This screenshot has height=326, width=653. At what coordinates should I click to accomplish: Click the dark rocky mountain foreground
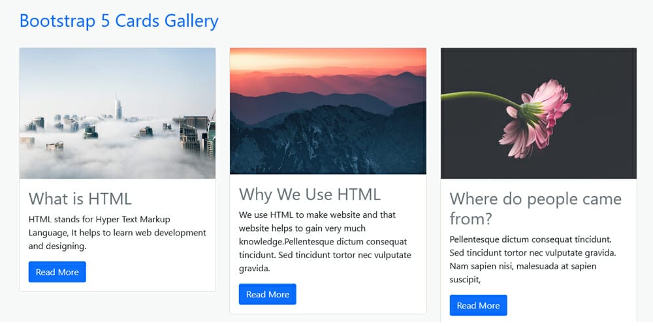pos(328,141)
